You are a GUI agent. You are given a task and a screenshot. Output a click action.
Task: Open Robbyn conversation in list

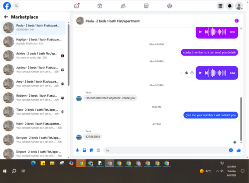33,98
